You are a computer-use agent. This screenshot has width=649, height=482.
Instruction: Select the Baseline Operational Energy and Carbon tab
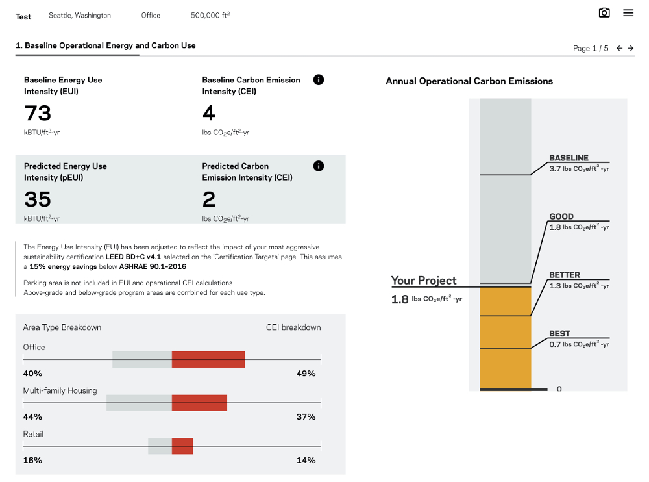(x=106, y=45)
